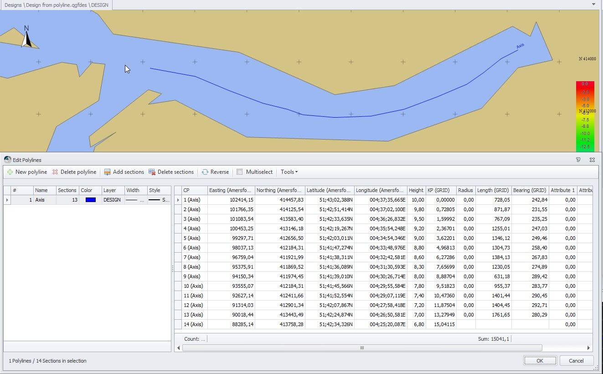Click the Add sections table icon

pos(108,172)
